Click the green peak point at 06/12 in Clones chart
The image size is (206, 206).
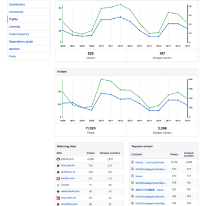point(120,5)
